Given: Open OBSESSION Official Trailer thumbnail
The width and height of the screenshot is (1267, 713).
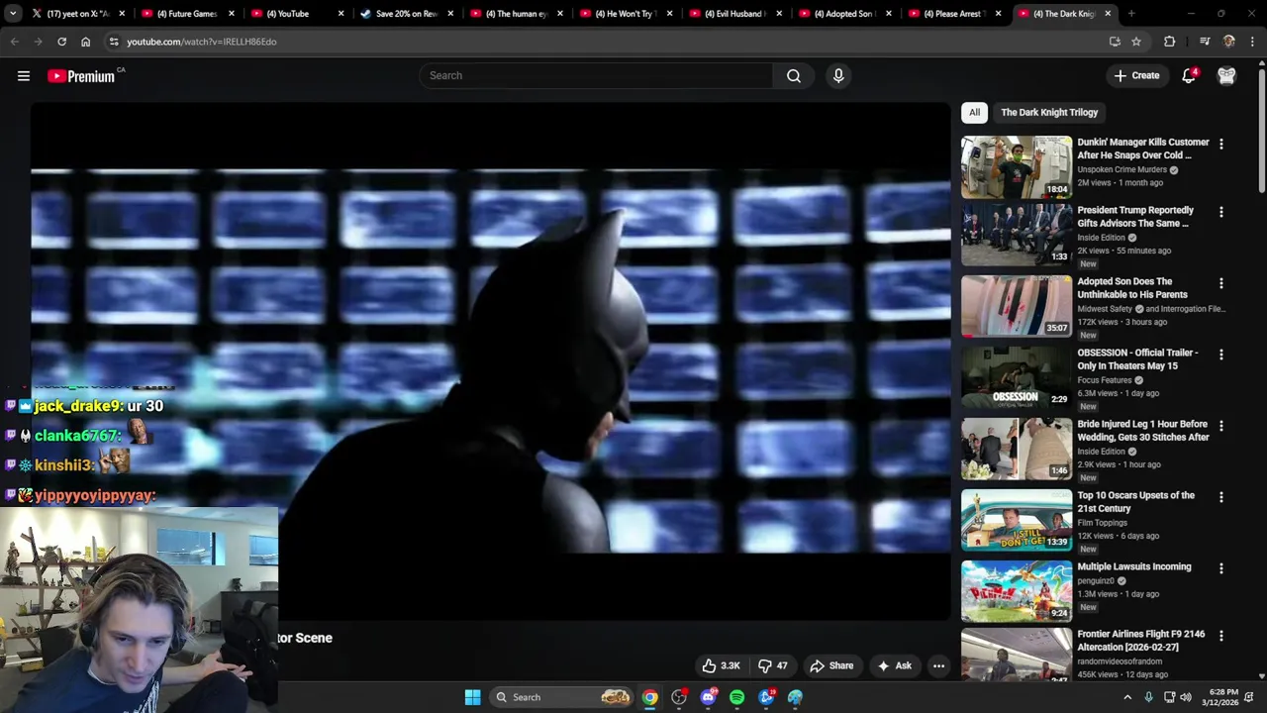Looking at the screenshot, I should pos(1017,377).
